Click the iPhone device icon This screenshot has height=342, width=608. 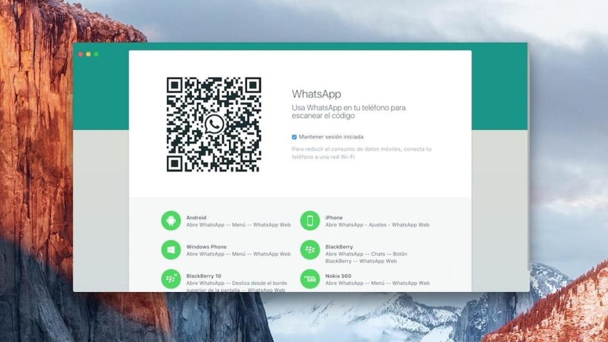tap(310, 221)
